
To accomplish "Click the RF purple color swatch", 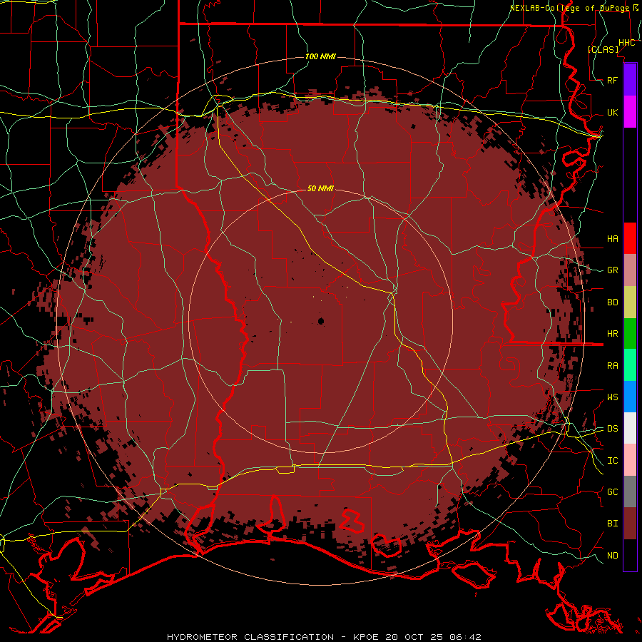I will [630, 80].
